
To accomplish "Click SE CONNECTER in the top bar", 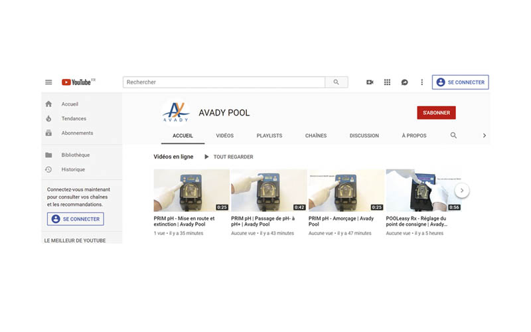I will click(x=461, y=82).
